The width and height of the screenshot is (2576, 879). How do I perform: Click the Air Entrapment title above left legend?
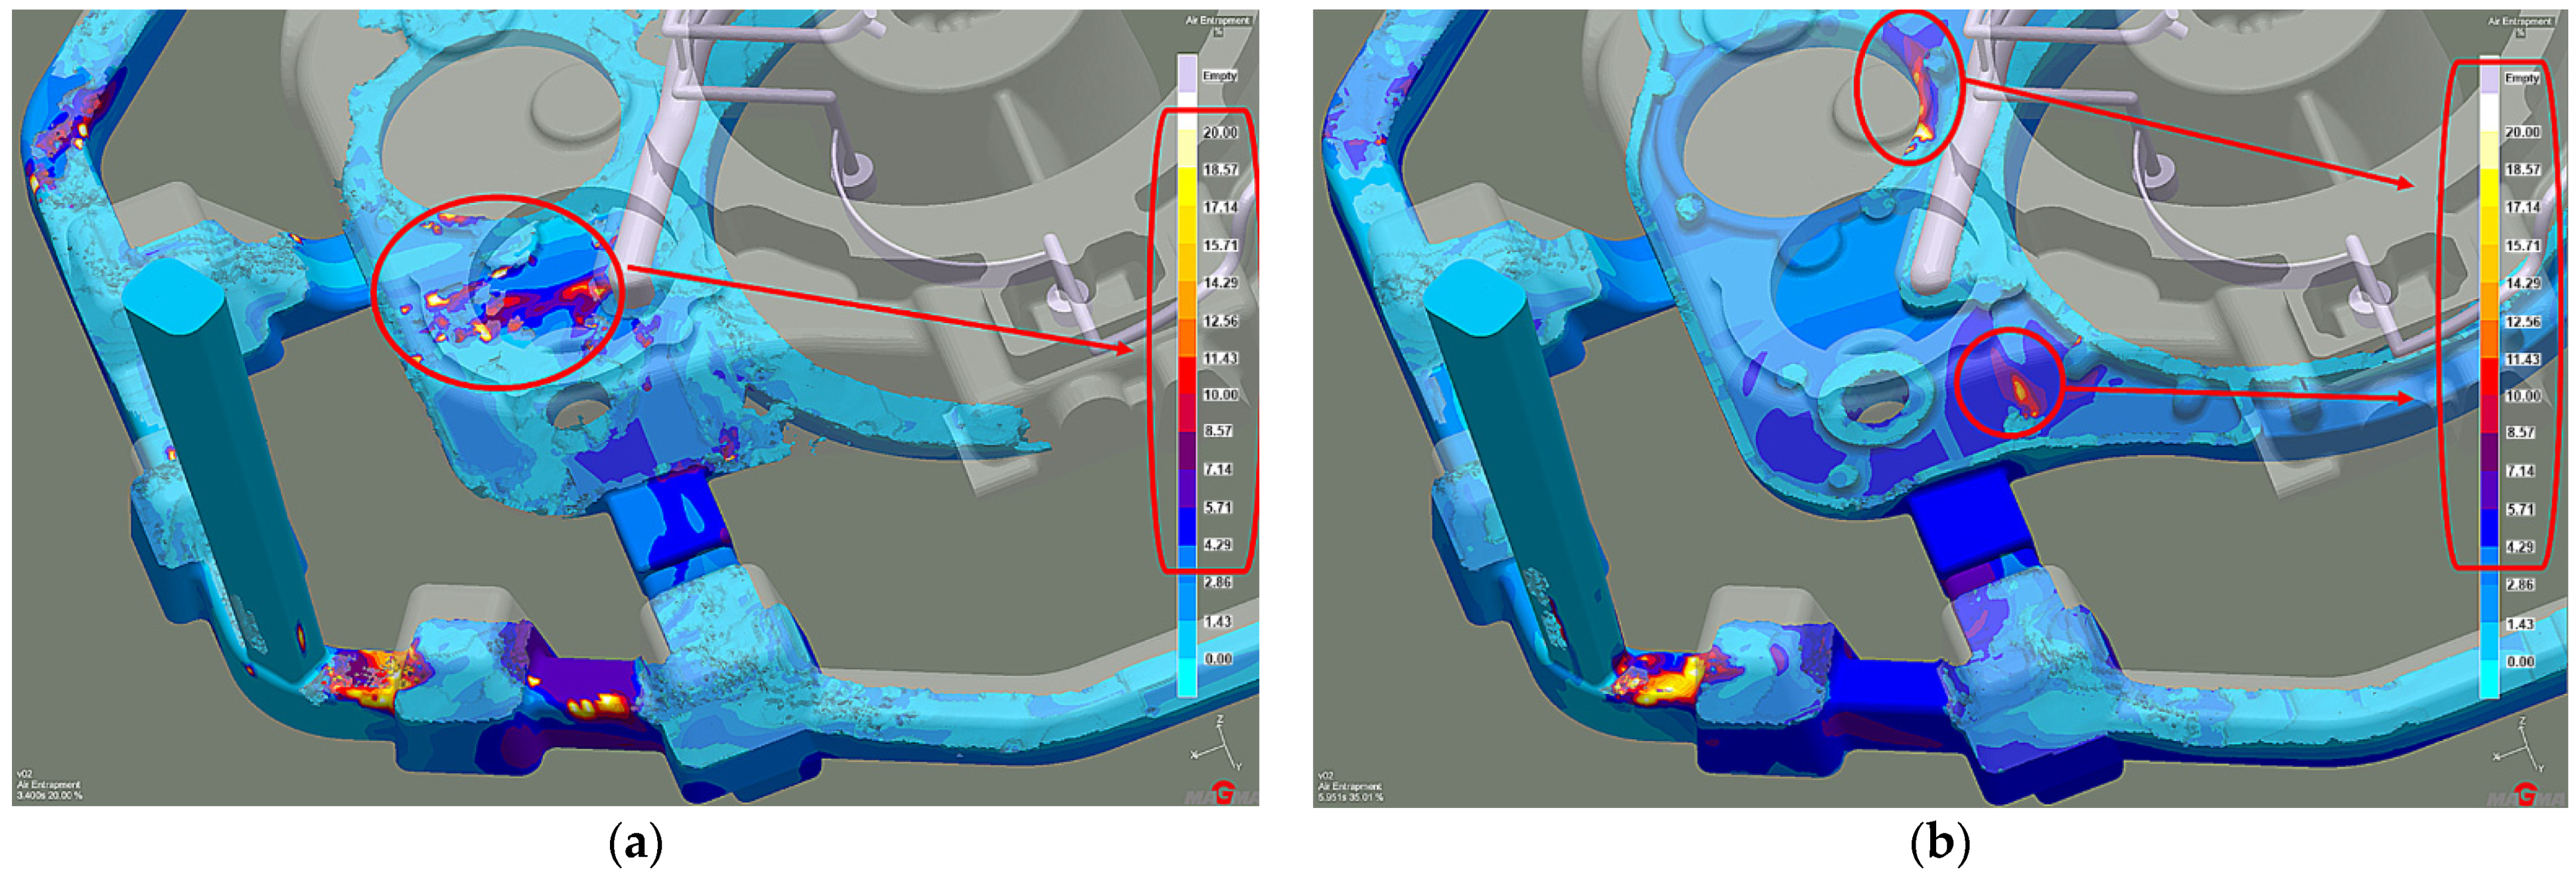[x=1218, y=21]
